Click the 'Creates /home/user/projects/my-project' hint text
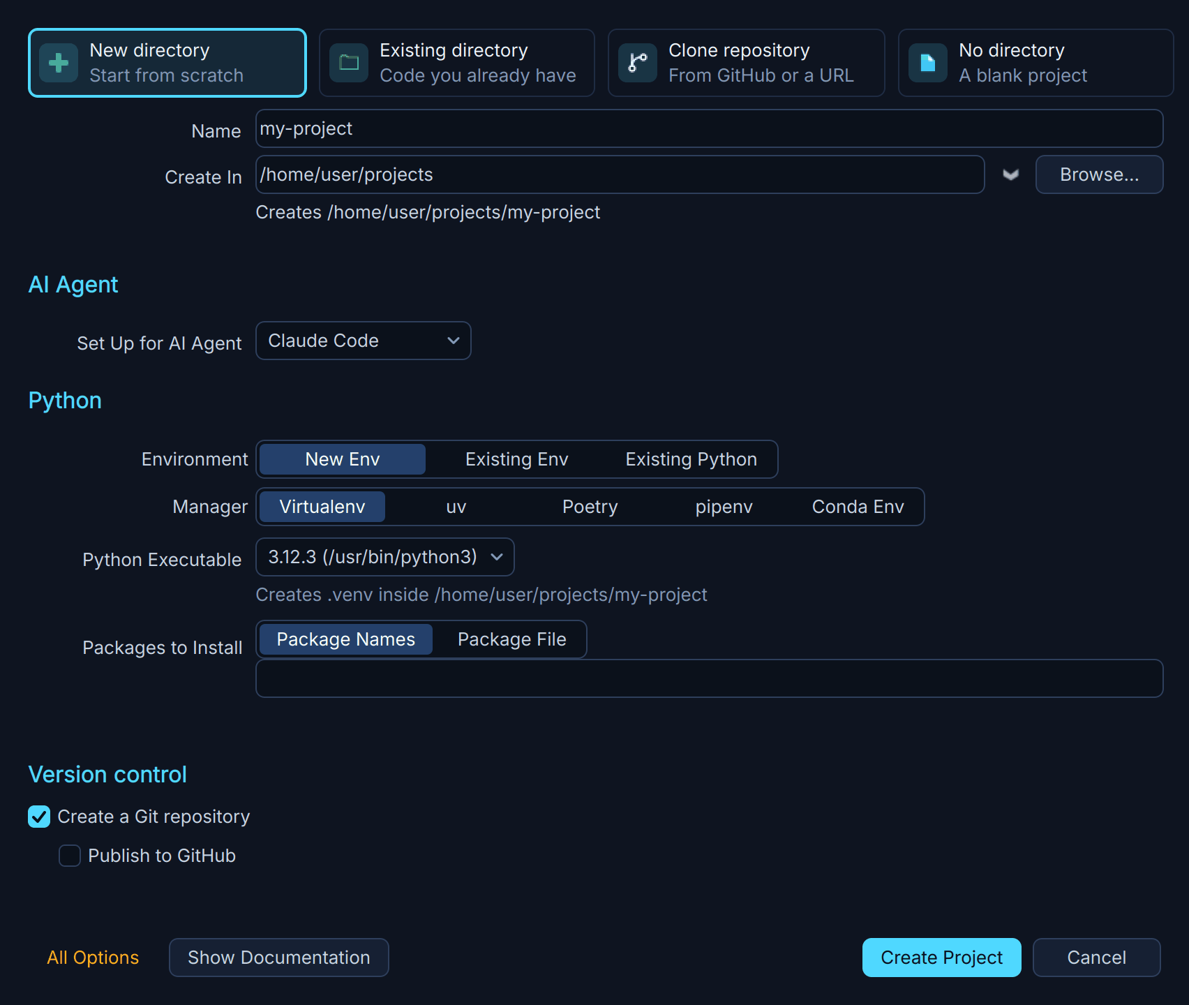The width and height of the screenshot is (1189, 1005). 428,212
